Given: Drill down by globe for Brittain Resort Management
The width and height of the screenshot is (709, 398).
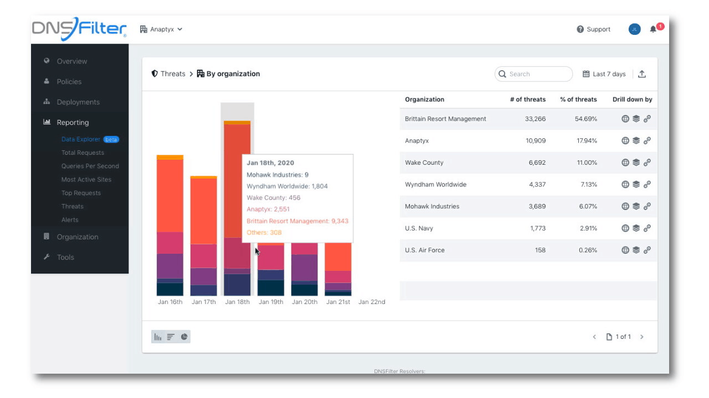Looking at the screenshot, I should pos(625,119).
